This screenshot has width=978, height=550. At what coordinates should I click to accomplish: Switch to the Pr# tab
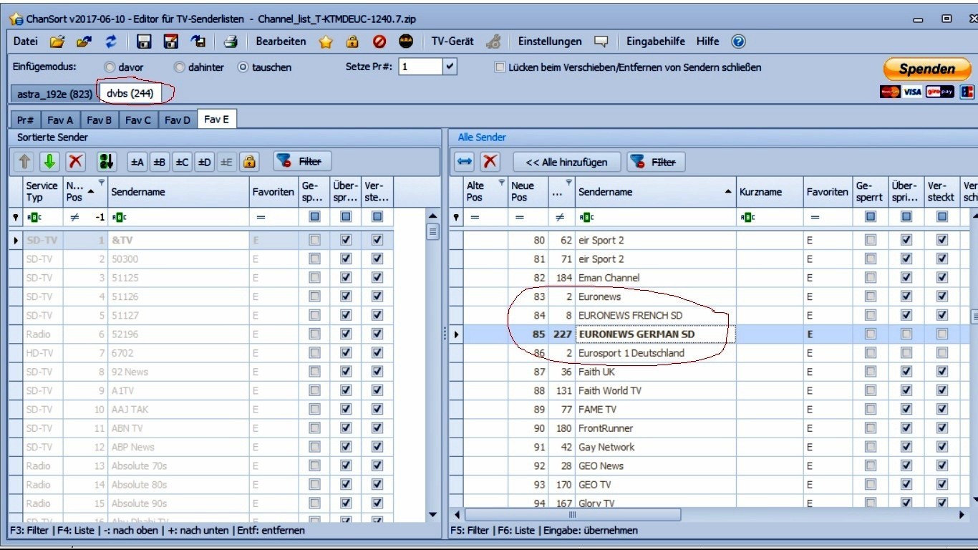[x=26, y=120]
